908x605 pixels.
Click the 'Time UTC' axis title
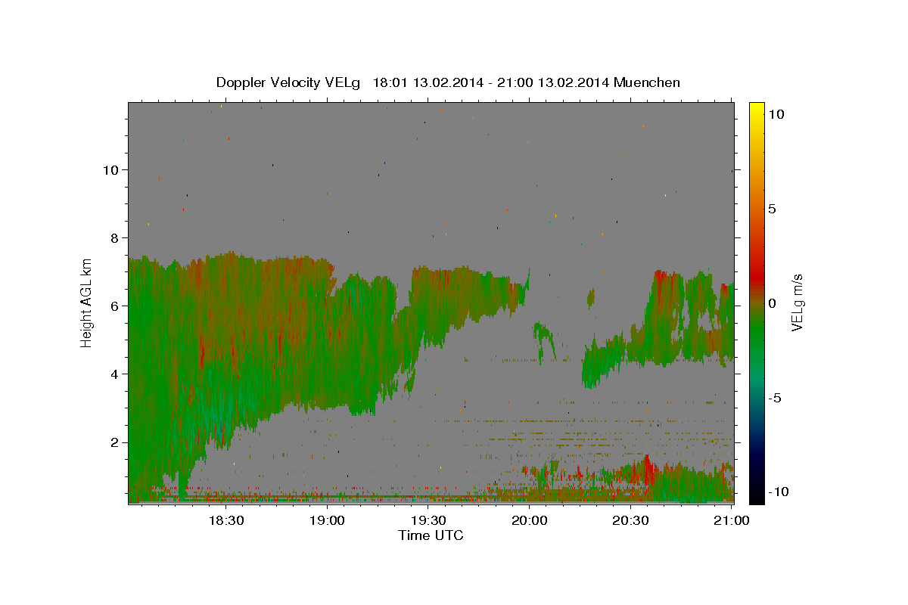[x=431, y=535]
